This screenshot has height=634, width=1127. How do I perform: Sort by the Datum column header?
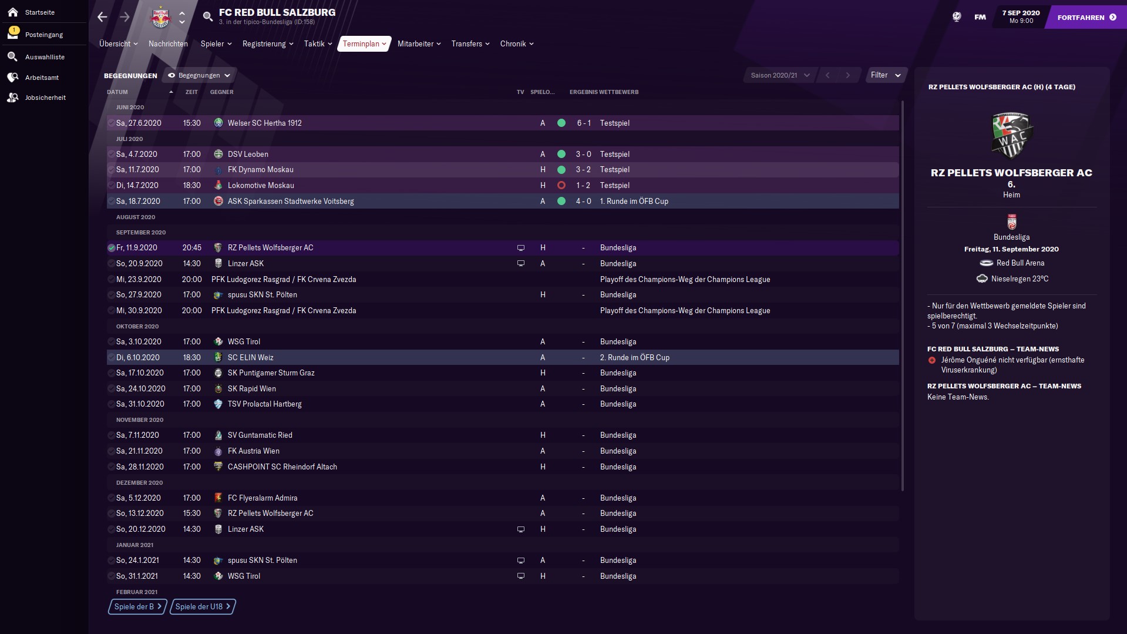click(117, 92)
